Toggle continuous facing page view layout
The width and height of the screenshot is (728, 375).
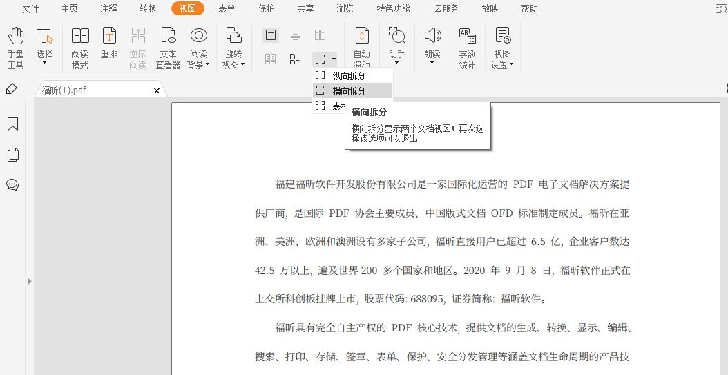tap(271, 59)
